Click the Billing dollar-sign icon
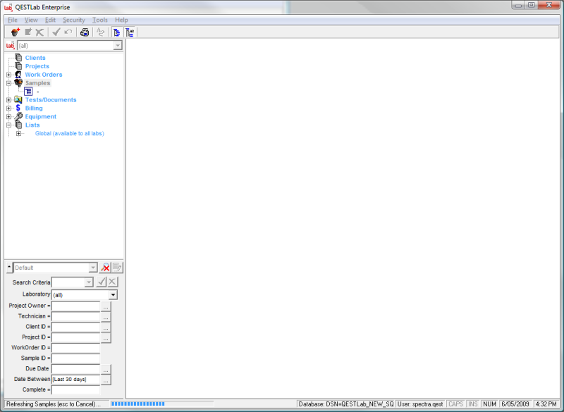Screen dimensions: 564x412 pos(18,108)
